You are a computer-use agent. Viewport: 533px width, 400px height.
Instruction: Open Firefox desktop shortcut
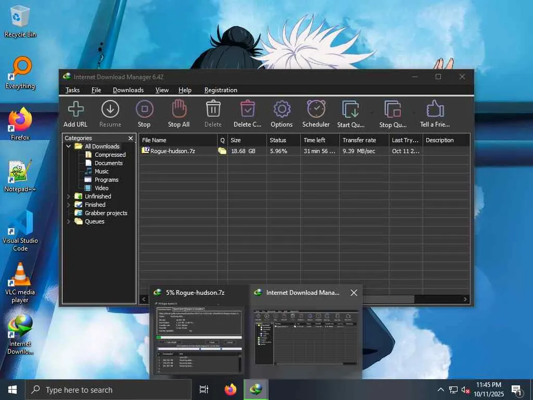coord(20,124)
